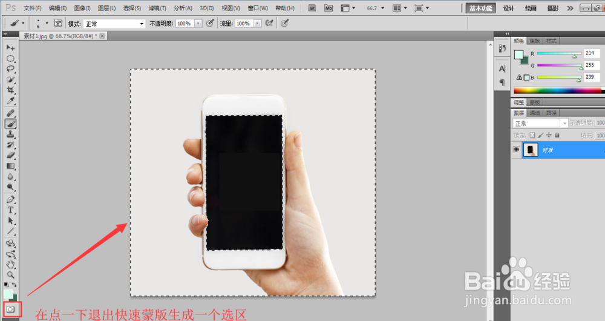Reset default foreground and background colors

(x=6, y=285)
